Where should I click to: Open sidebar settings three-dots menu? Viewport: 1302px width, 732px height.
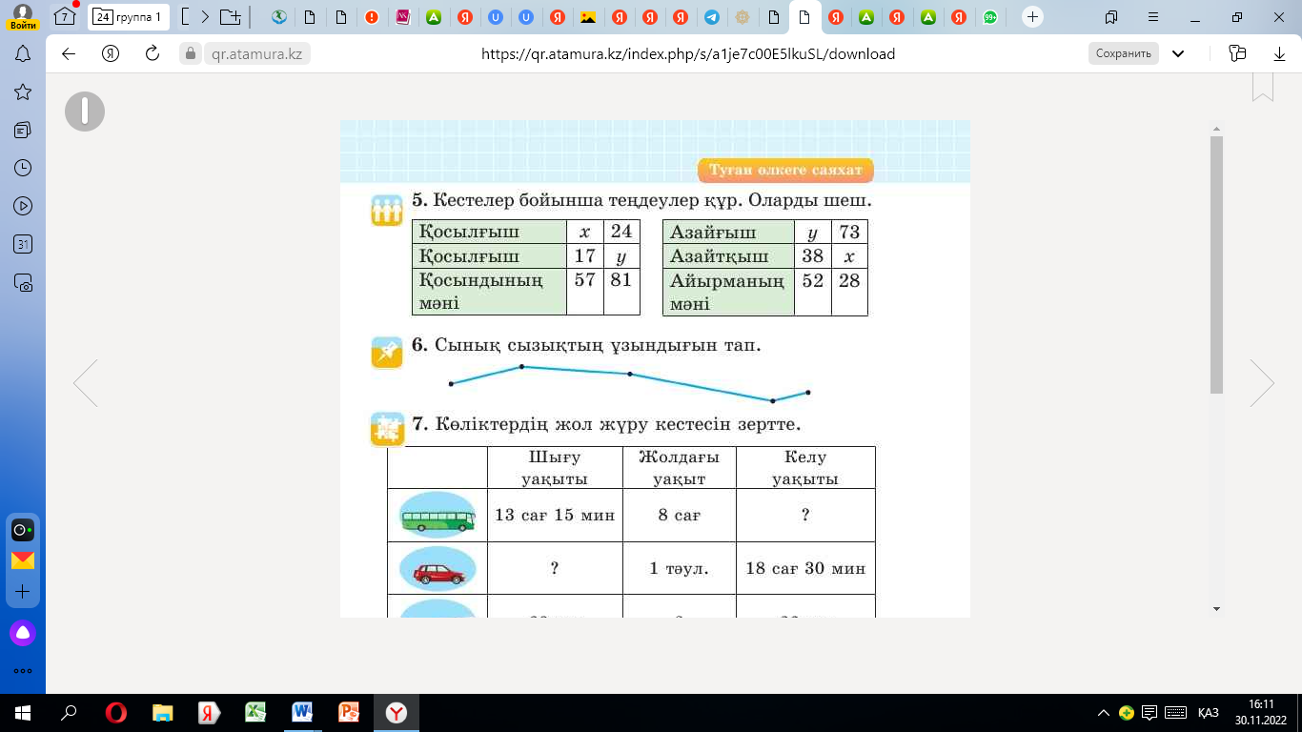(23, 670)
